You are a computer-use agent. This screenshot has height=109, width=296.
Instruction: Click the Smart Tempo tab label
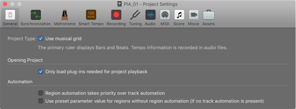click(91, 24)
